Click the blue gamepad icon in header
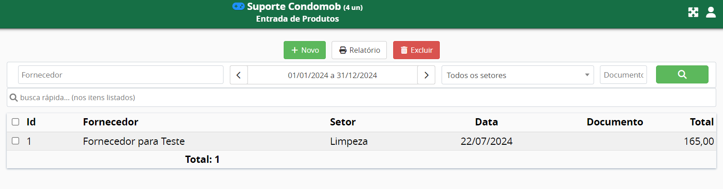Image resolution: width=723 pixels, height=189 pixels. tap(238, 6)
